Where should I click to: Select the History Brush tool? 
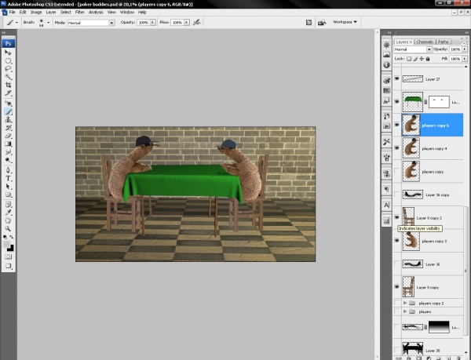pyautogui.click(x=8, y=128)
